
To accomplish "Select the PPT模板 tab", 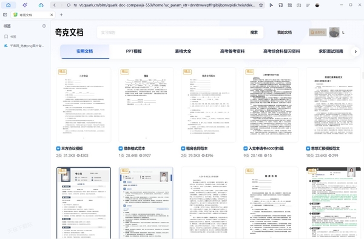I will [x=133, y=51].
